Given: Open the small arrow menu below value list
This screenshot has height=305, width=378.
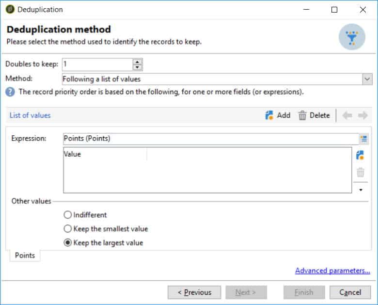Looking at the screenshot, I should (x=361, y=190).
